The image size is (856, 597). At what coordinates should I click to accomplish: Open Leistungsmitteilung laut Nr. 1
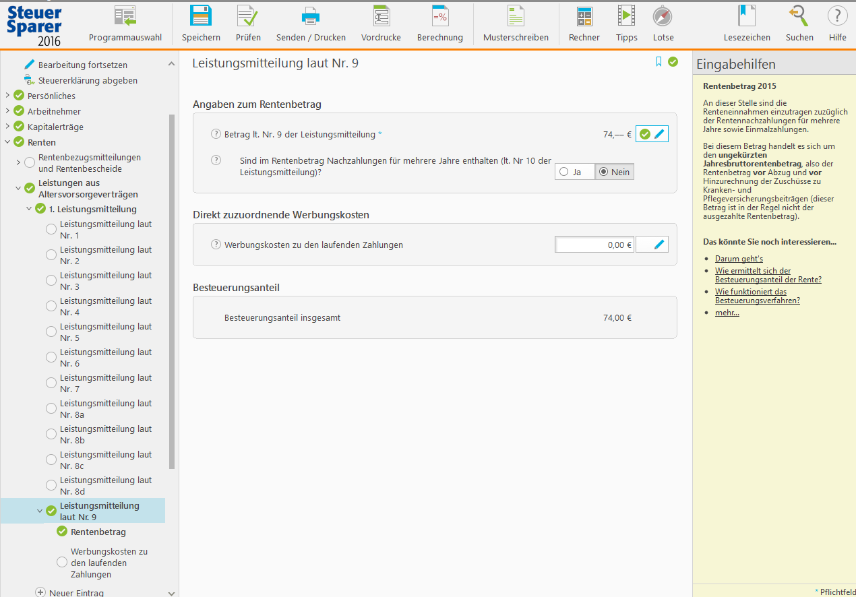click(106, 230)
